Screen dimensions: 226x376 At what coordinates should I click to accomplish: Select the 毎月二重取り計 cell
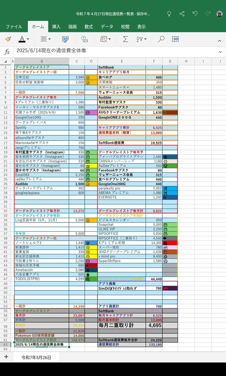click(x=122, y=326)
